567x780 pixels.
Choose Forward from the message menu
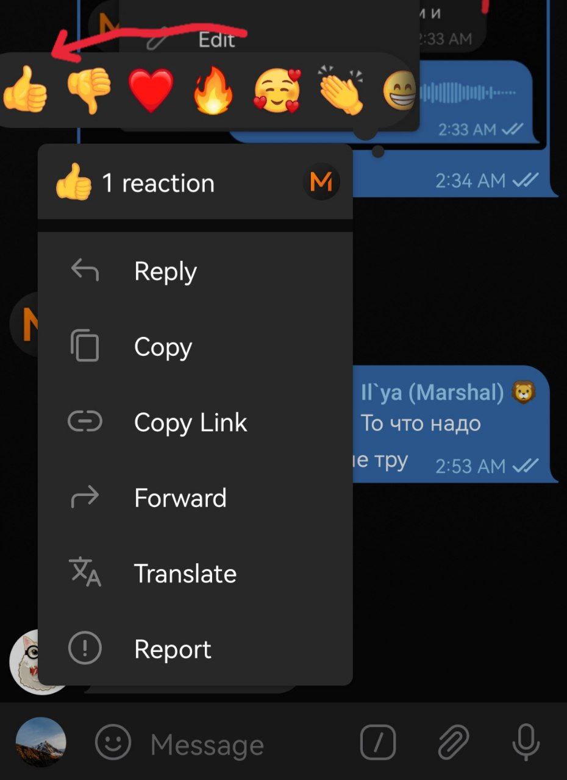[195, 497]
